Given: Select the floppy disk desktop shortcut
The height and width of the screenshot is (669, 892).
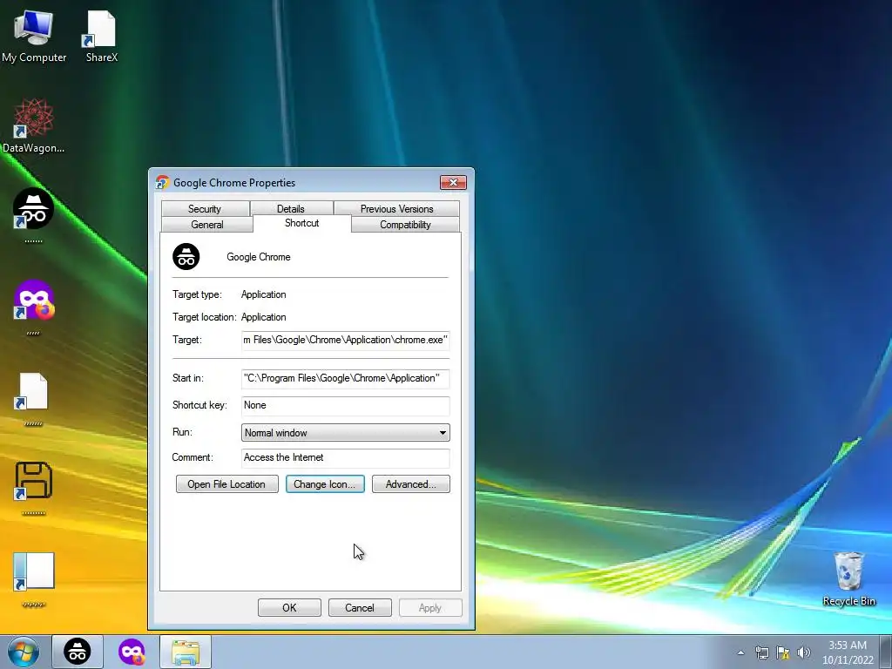Looking at the screenshot, I should click(x=34, y=488).
